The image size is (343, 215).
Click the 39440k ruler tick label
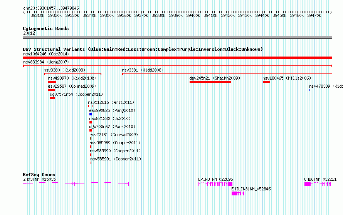262,15
